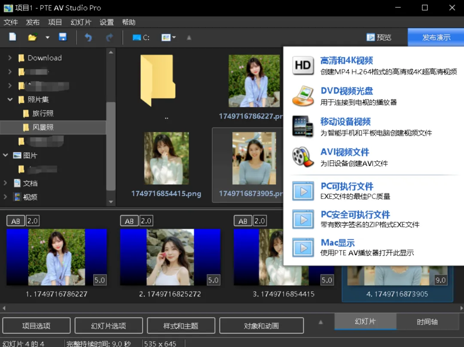Click 9.0 duration badge on slide 4
The height and width of the screenshot is (347, 464).
click(441, 280)
